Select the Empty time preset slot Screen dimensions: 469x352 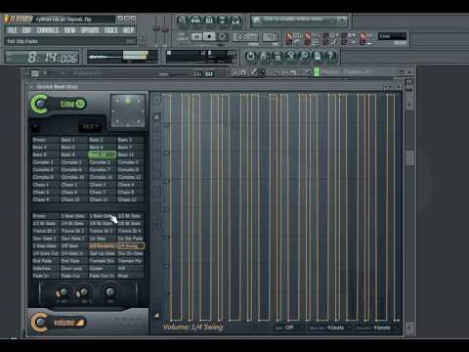click(x=45, y=140)
